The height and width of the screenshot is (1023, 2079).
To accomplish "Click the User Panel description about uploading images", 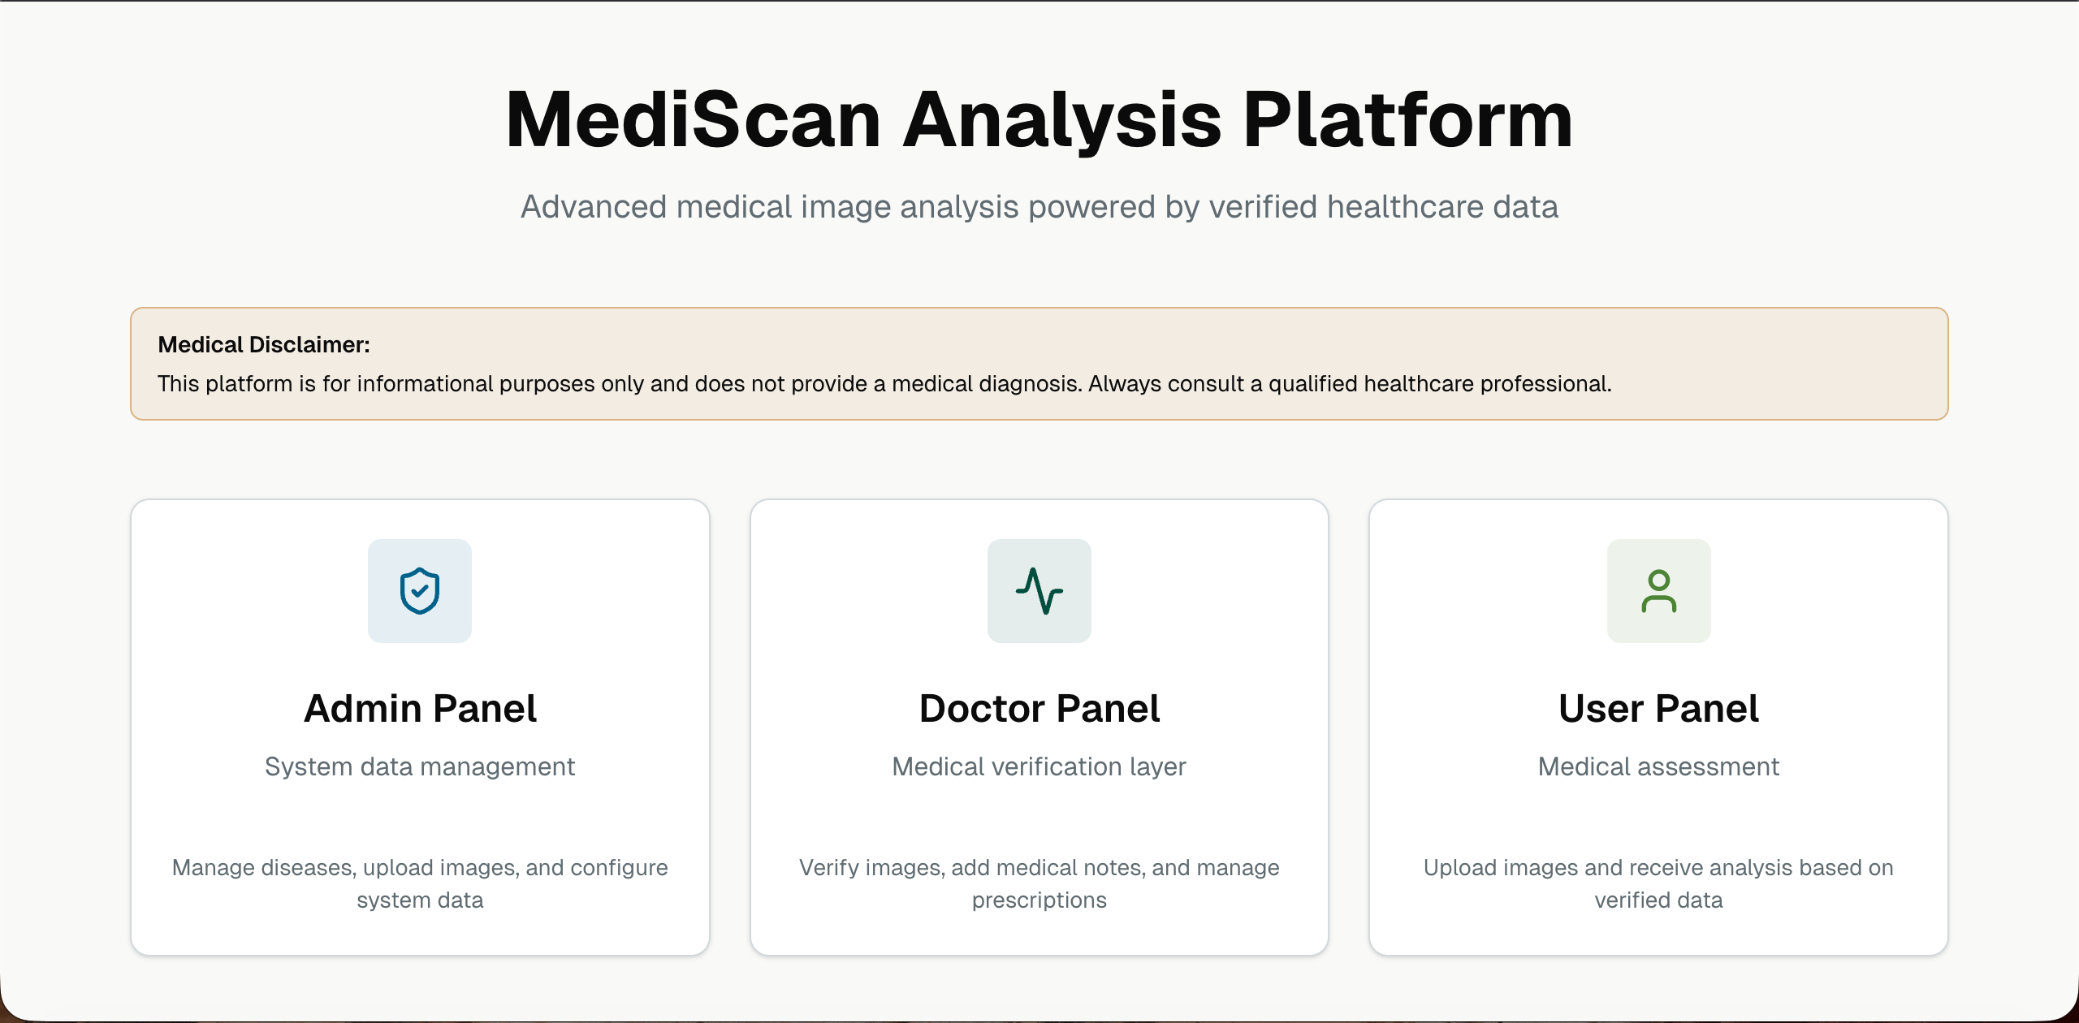I will (x=1658, y=883).
